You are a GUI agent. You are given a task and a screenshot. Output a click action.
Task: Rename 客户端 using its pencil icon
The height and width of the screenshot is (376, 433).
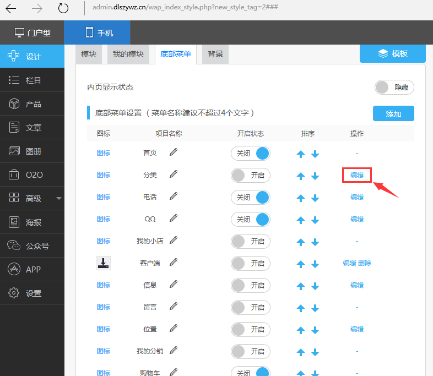pyautogui.click(x=174, y=262)
